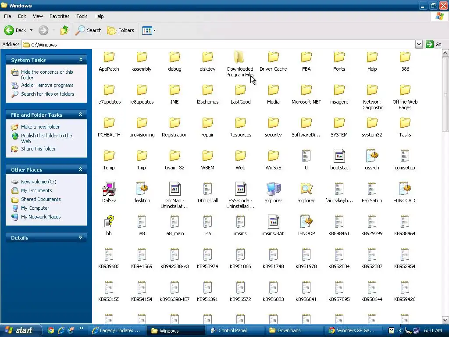449x337 pixels.
Task: Select the Microsoft.NET folder icon
Action: point(306,90)
